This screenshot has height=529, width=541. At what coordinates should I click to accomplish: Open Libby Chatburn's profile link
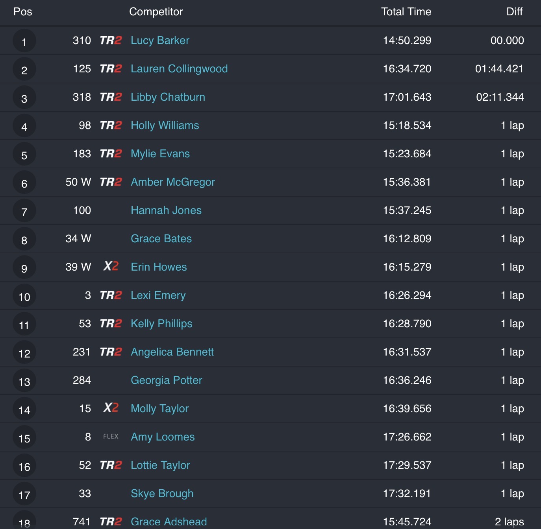(168, 97)
